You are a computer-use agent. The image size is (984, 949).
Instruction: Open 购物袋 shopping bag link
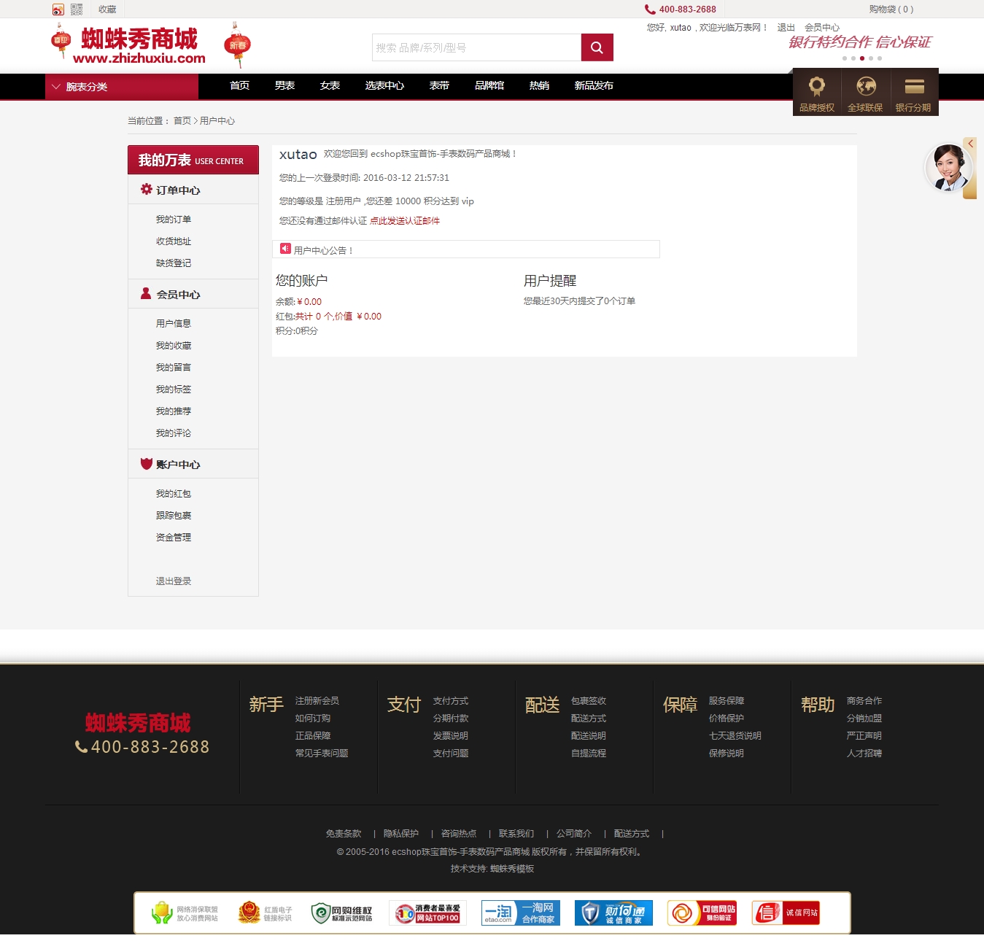tap(891, 9)
